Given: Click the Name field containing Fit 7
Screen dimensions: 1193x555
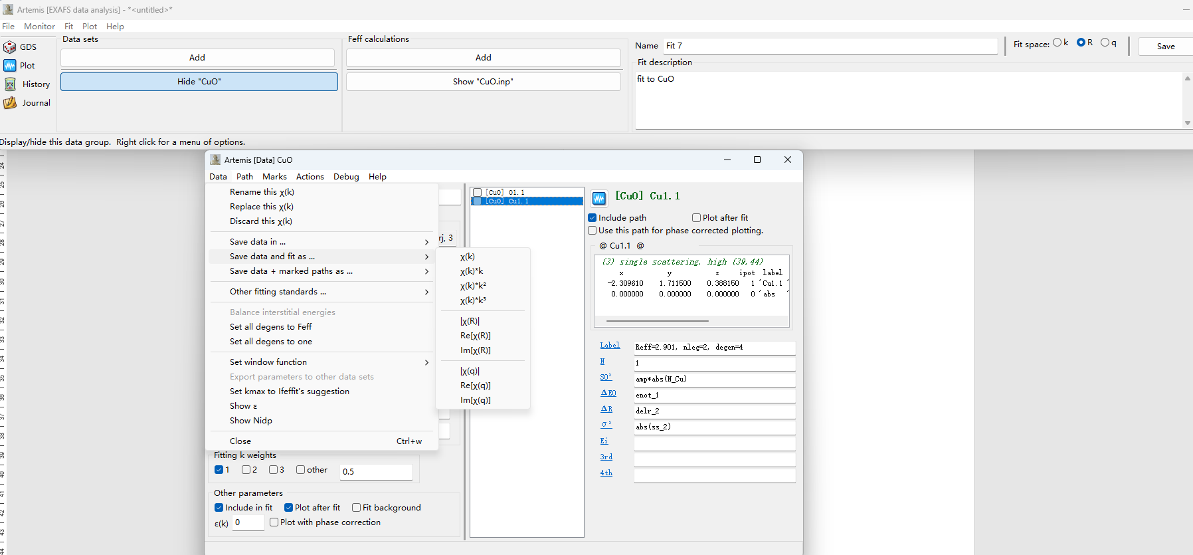Looking at the screenshot, I should 830,46.
